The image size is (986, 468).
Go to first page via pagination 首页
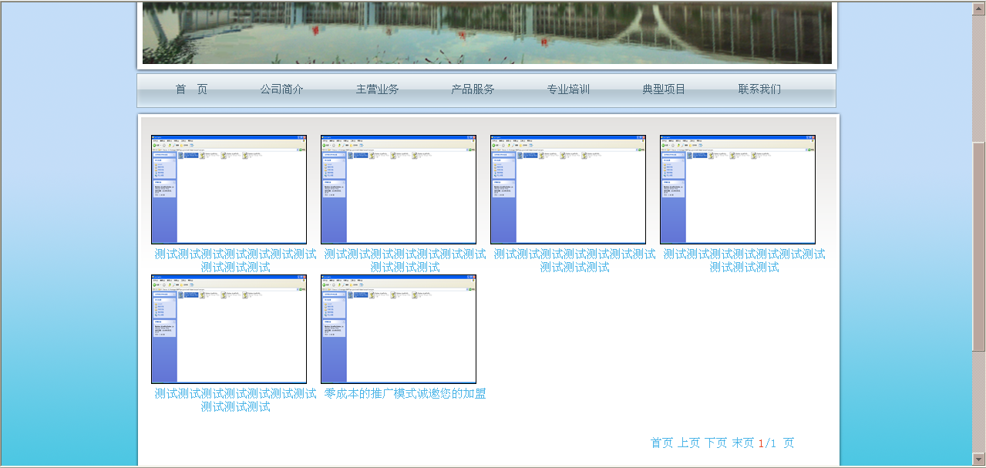(661, 443)
